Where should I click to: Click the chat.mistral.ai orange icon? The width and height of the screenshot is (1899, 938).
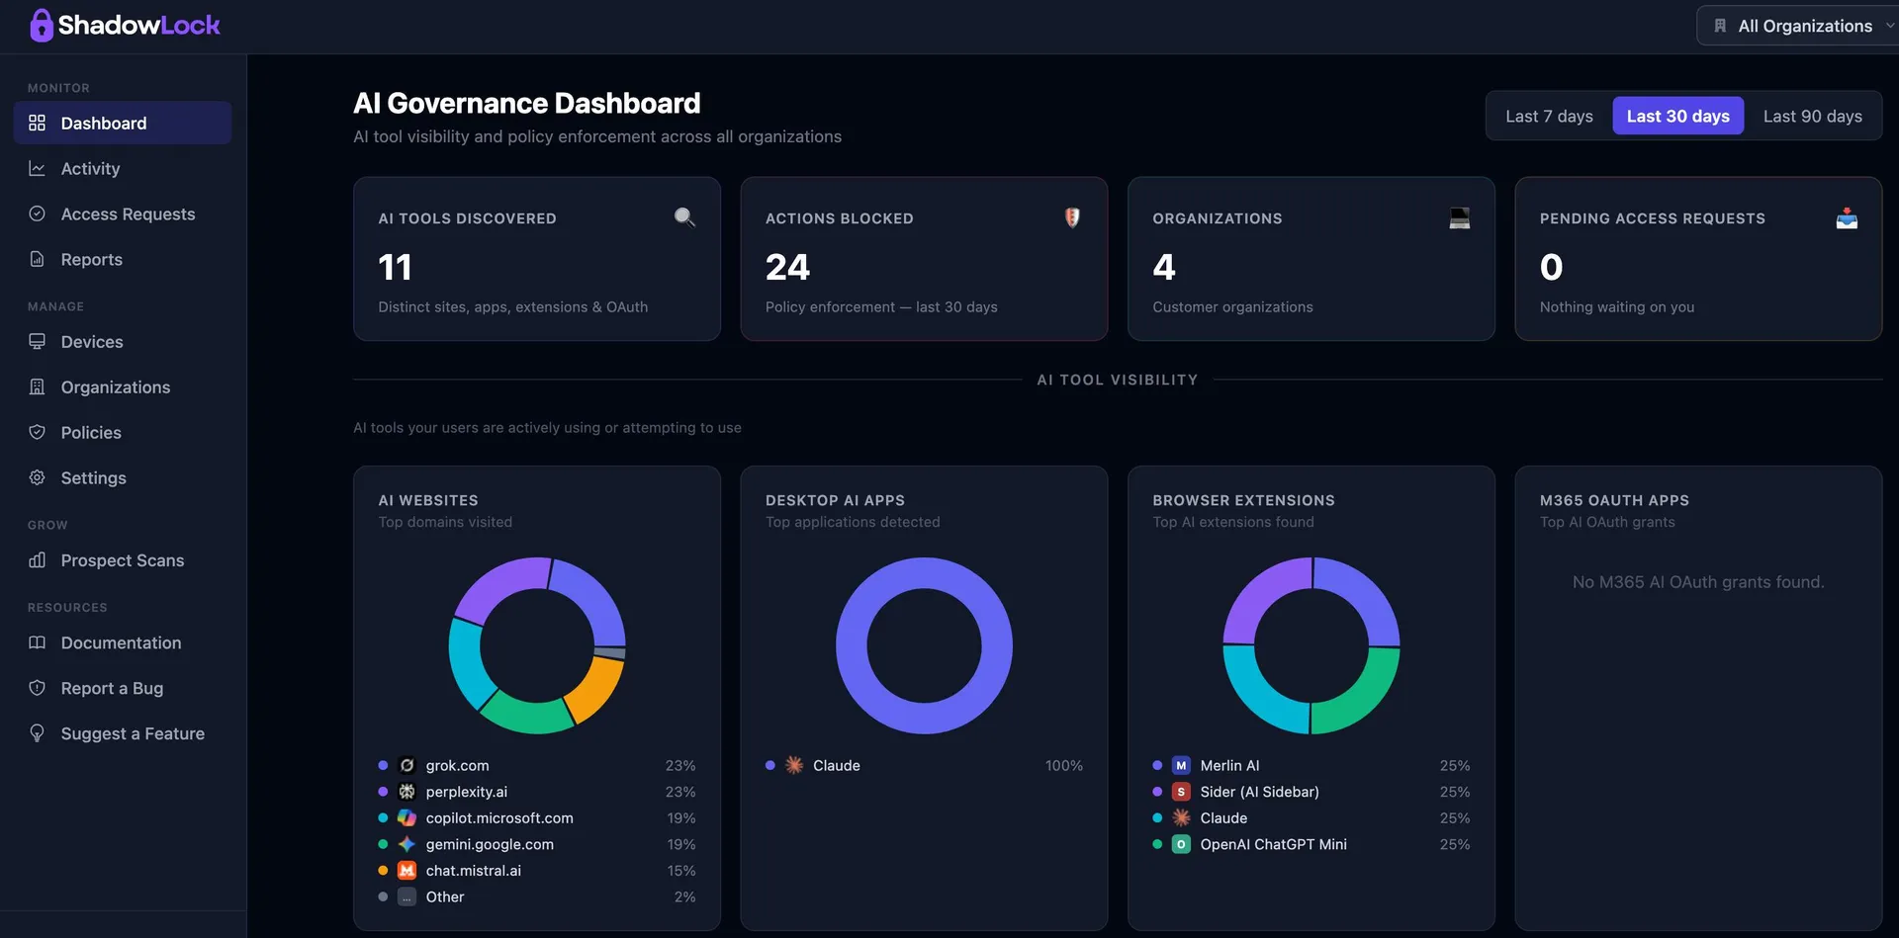[407, 870]
